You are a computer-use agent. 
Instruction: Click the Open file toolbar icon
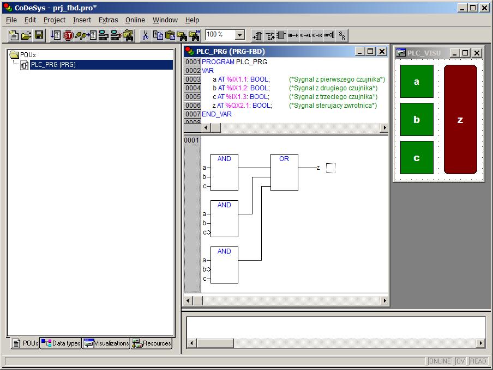[x=26, y=35]
